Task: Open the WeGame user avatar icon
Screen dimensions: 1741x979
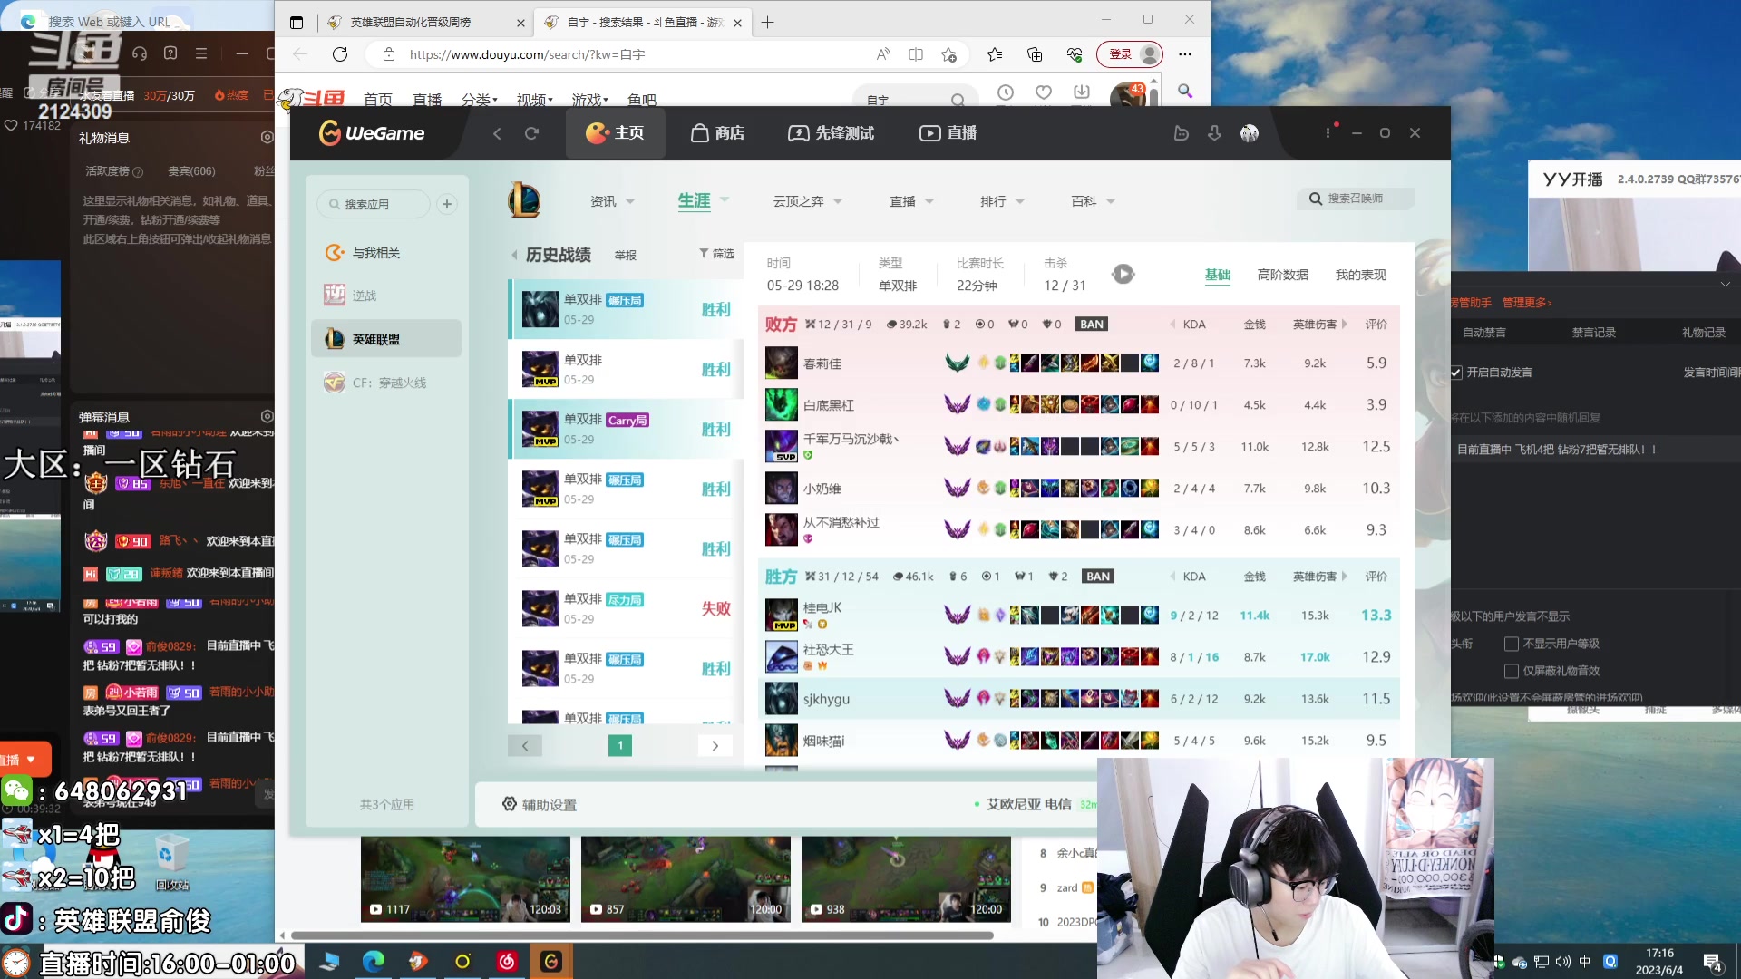Action: pyautogui.click(x=1250, y=133)
